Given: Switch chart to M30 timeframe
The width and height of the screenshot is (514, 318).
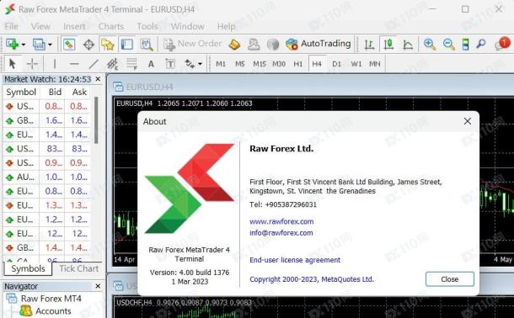Looking at the screenshot, I should coord(279,64).
